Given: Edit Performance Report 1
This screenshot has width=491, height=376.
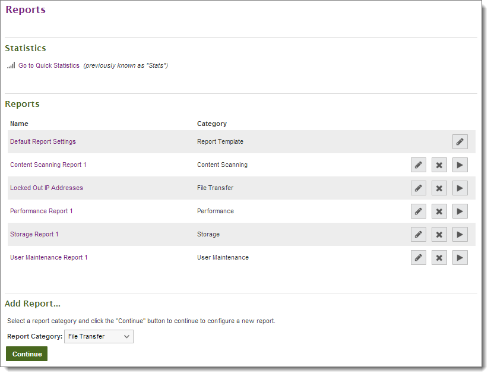Looking at the screenshot, I should (419, 211).
